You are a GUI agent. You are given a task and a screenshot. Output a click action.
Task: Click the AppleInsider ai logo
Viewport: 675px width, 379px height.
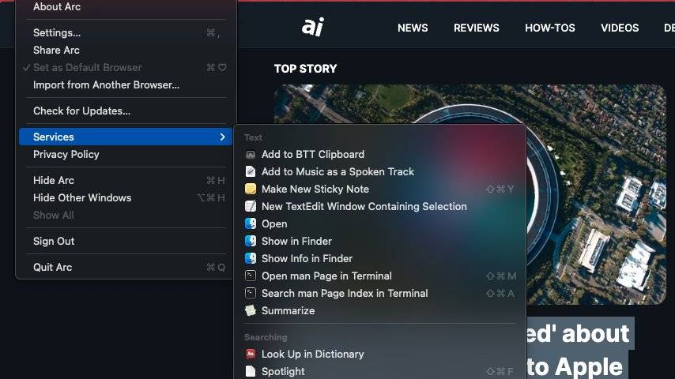coord(313,27)
